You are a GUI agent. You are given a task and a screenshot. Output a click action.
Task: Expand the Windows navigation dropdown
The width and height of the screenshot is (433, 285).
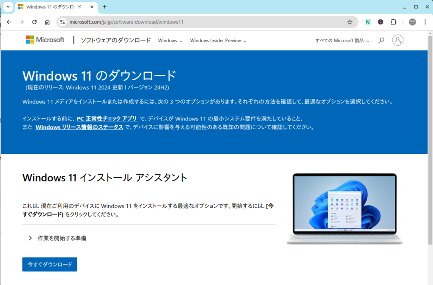point(170,41)
